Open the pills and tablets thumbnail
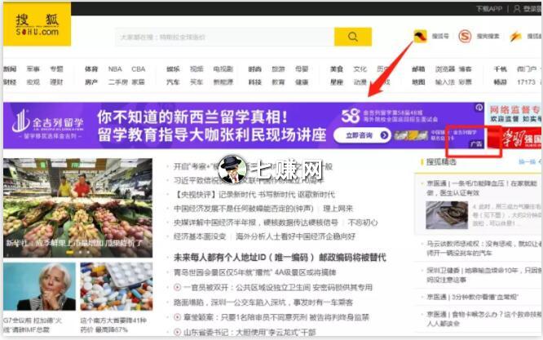 (117, 286)
